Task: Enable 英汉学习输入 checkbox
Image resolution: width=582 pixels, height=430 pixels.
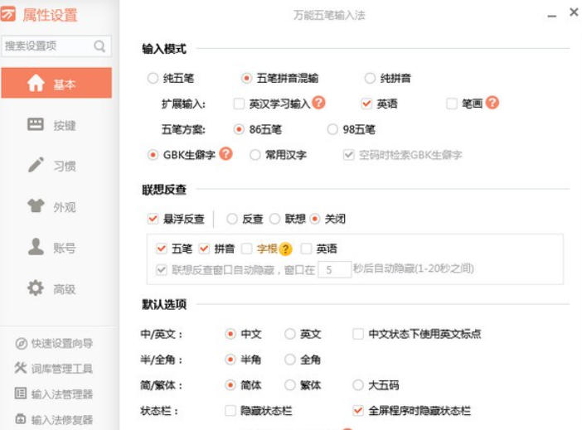Action: pyautogui.click(x=239, y=104)
